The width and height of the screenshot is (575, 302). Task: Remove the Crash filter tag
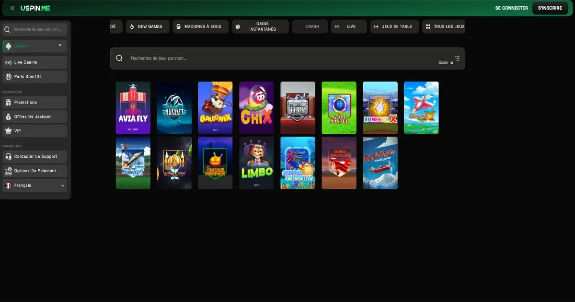[x=452, y=63]
